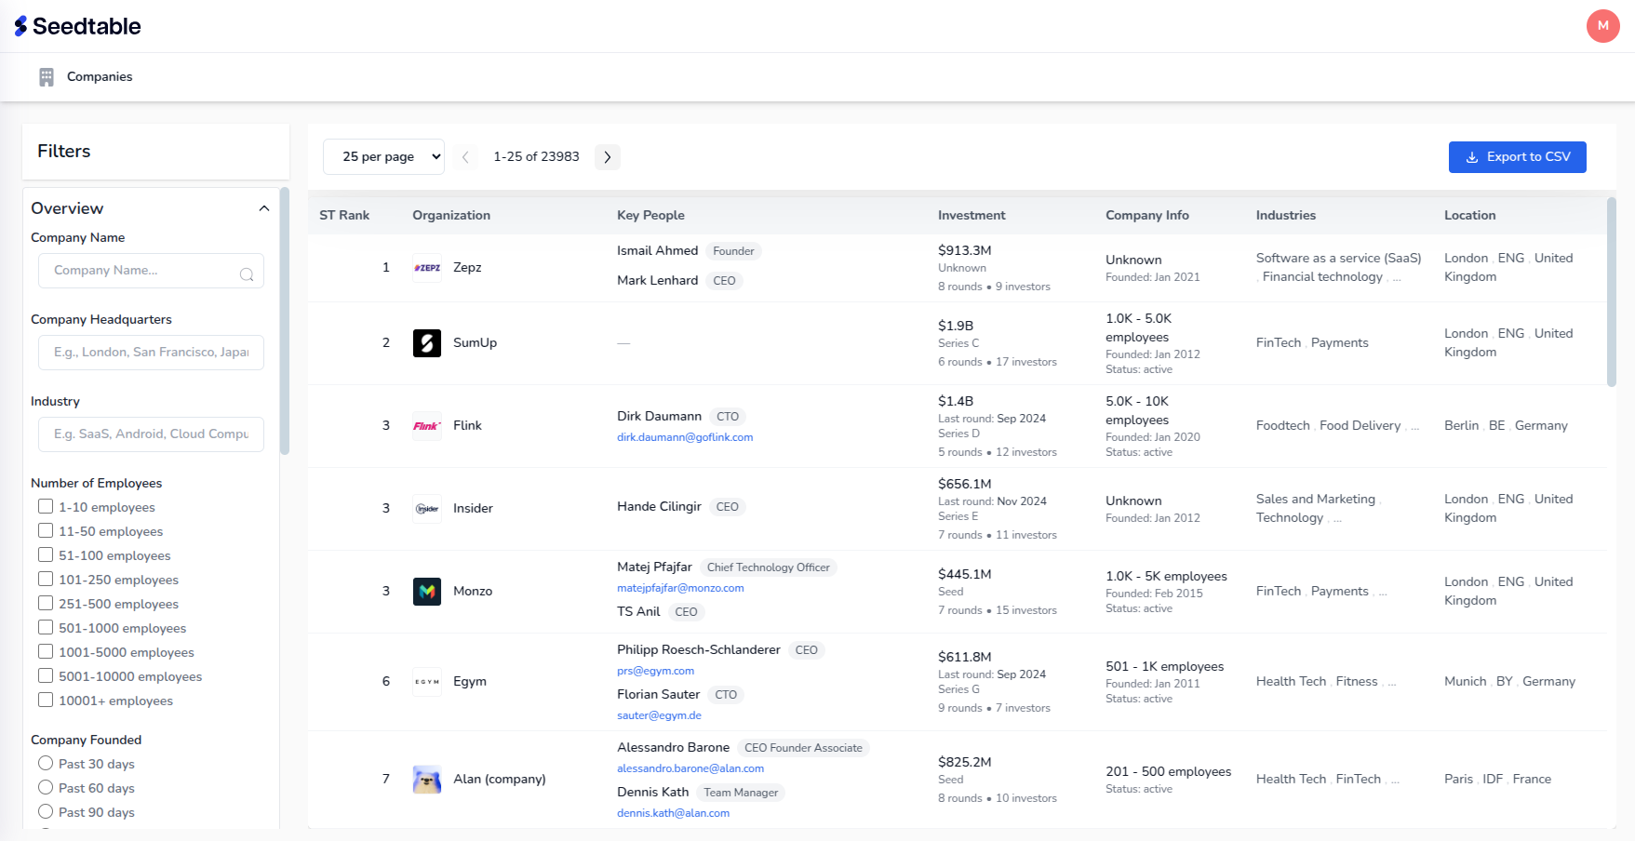Check 11-50 employees filter
1635x841 pixels.
pos(46,531)
